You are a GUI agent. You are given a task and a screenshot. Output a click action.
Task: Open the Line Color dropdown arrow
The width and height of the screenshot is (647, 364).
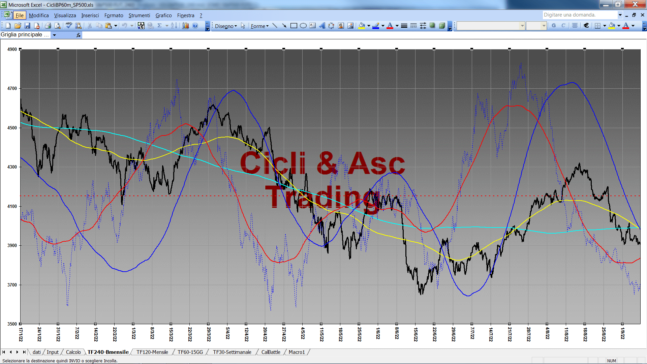382,26
